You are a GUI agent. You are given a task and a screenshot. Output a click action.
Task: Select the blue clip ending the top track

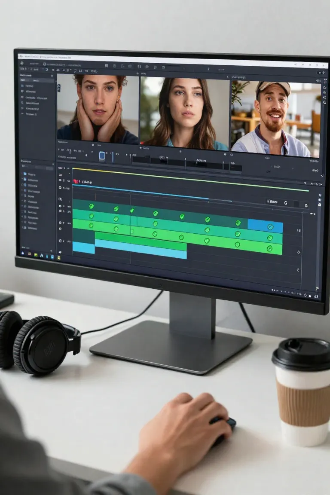point(265,226)
